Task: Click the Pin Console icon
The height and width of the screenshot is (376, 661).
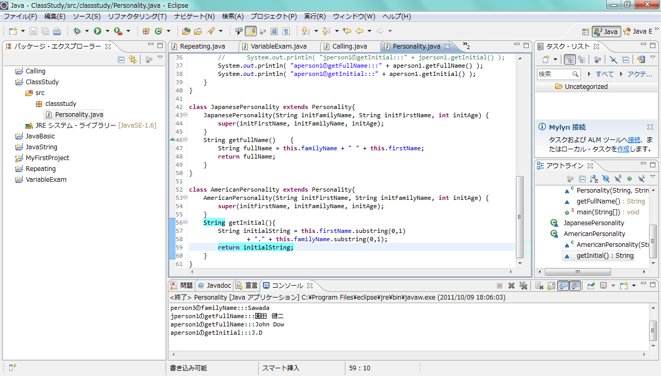Action: coord(591,286)
